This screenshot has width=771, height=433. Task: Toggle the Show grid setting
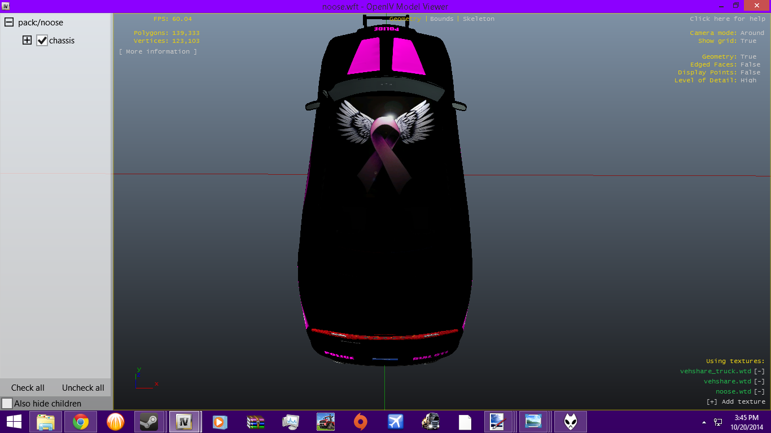(x=748, y=41)
